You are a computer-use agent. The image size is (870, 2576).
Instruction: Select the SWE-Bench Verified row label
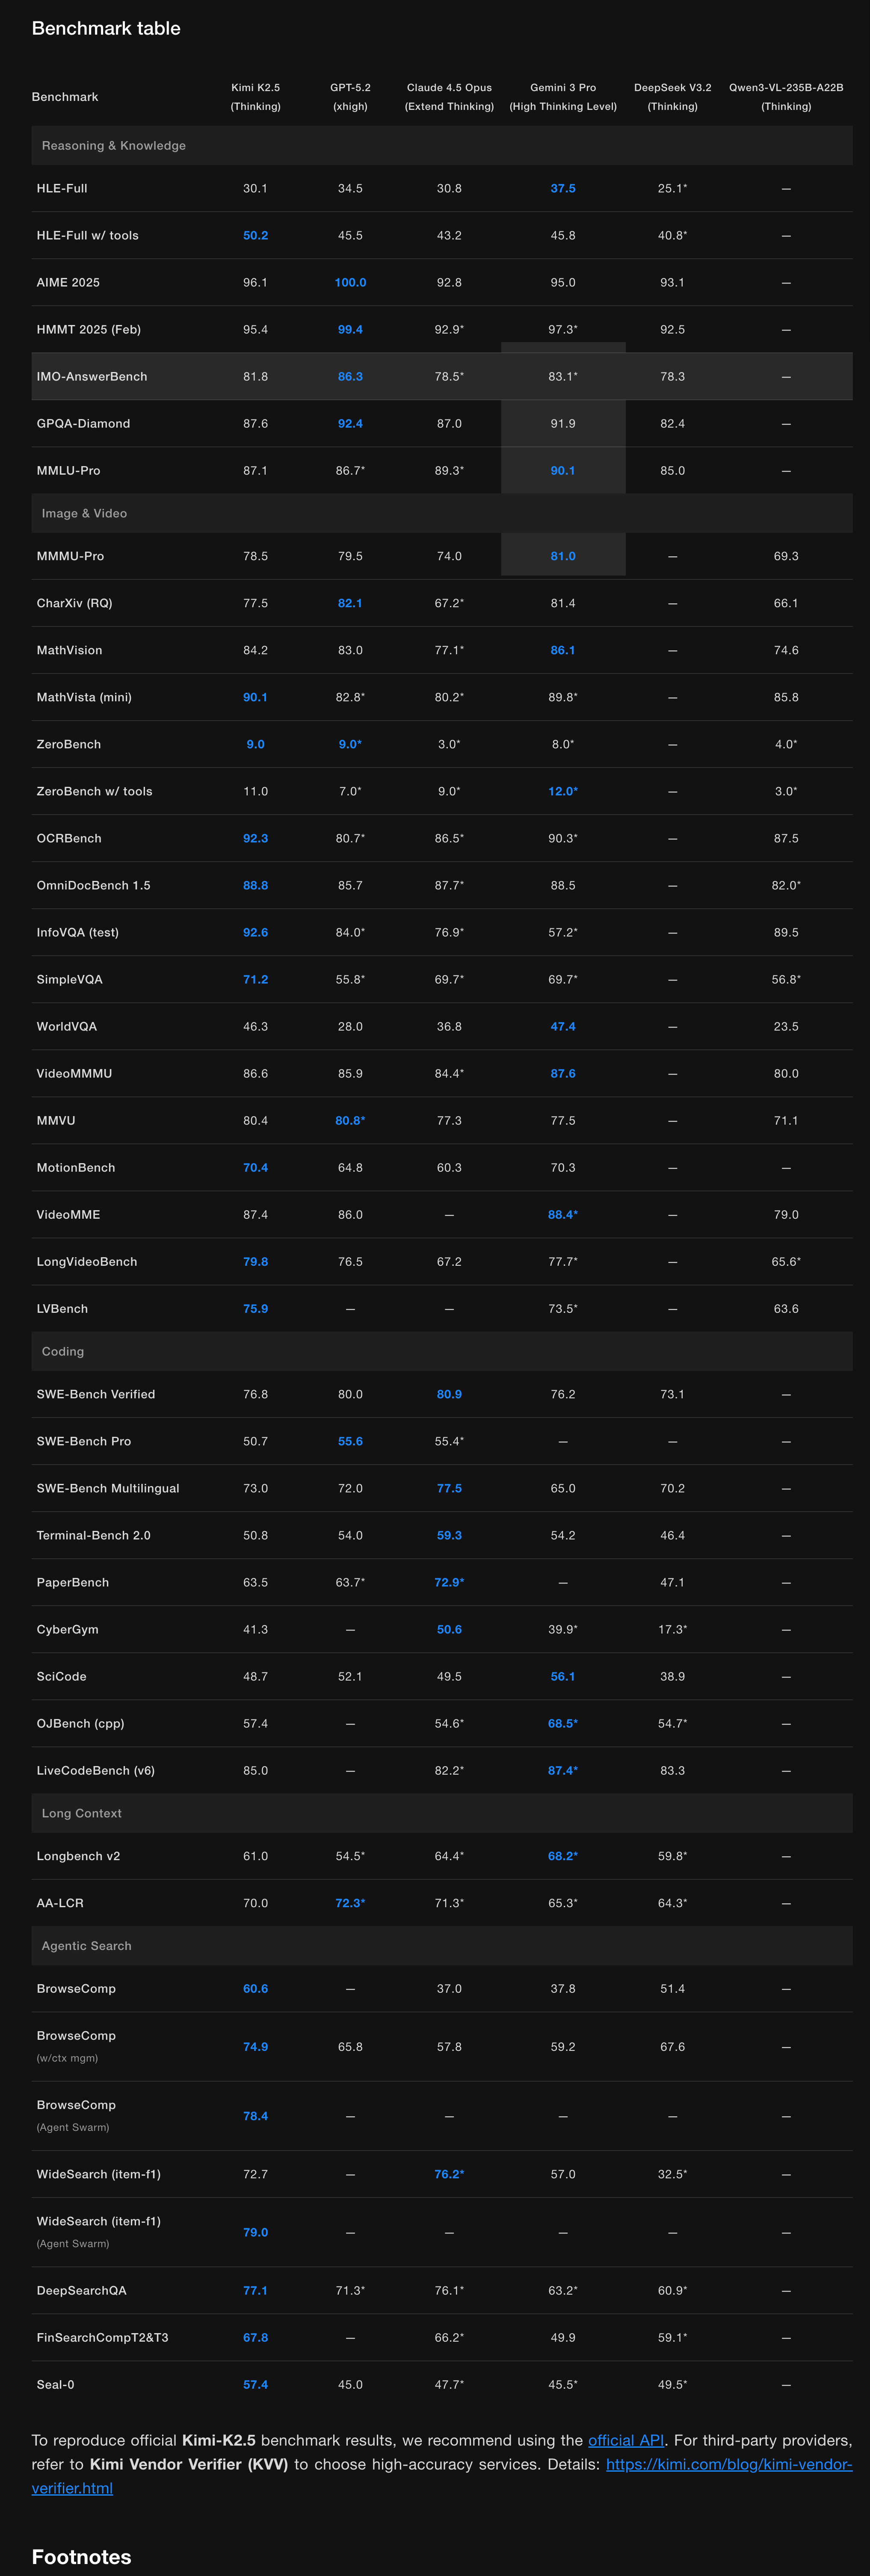[x=96, y=1394]
